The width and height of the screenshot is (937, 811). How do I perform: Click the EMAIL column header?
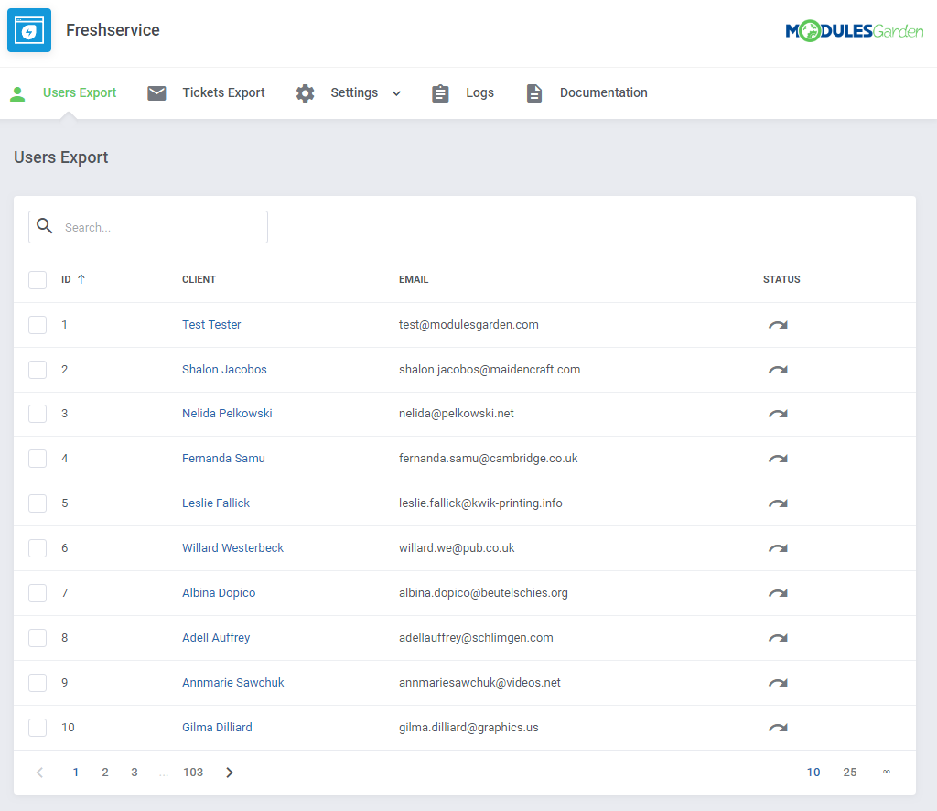click(x=414, y=279)
